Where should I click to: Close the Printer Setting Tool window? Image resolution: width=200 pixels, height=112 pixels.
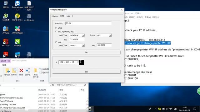pos(122,10)
